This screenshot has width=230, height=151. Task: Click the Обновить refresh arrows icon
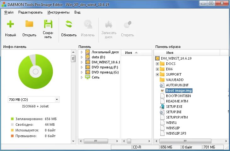point(69,24)
